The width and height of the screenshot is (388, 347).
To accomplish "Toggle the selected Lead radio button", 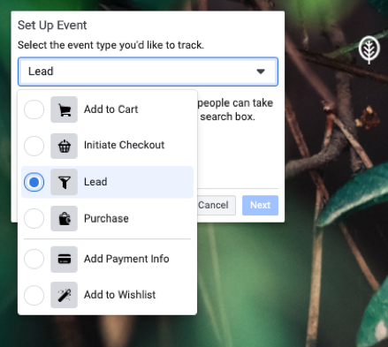I will click(34, 182).
